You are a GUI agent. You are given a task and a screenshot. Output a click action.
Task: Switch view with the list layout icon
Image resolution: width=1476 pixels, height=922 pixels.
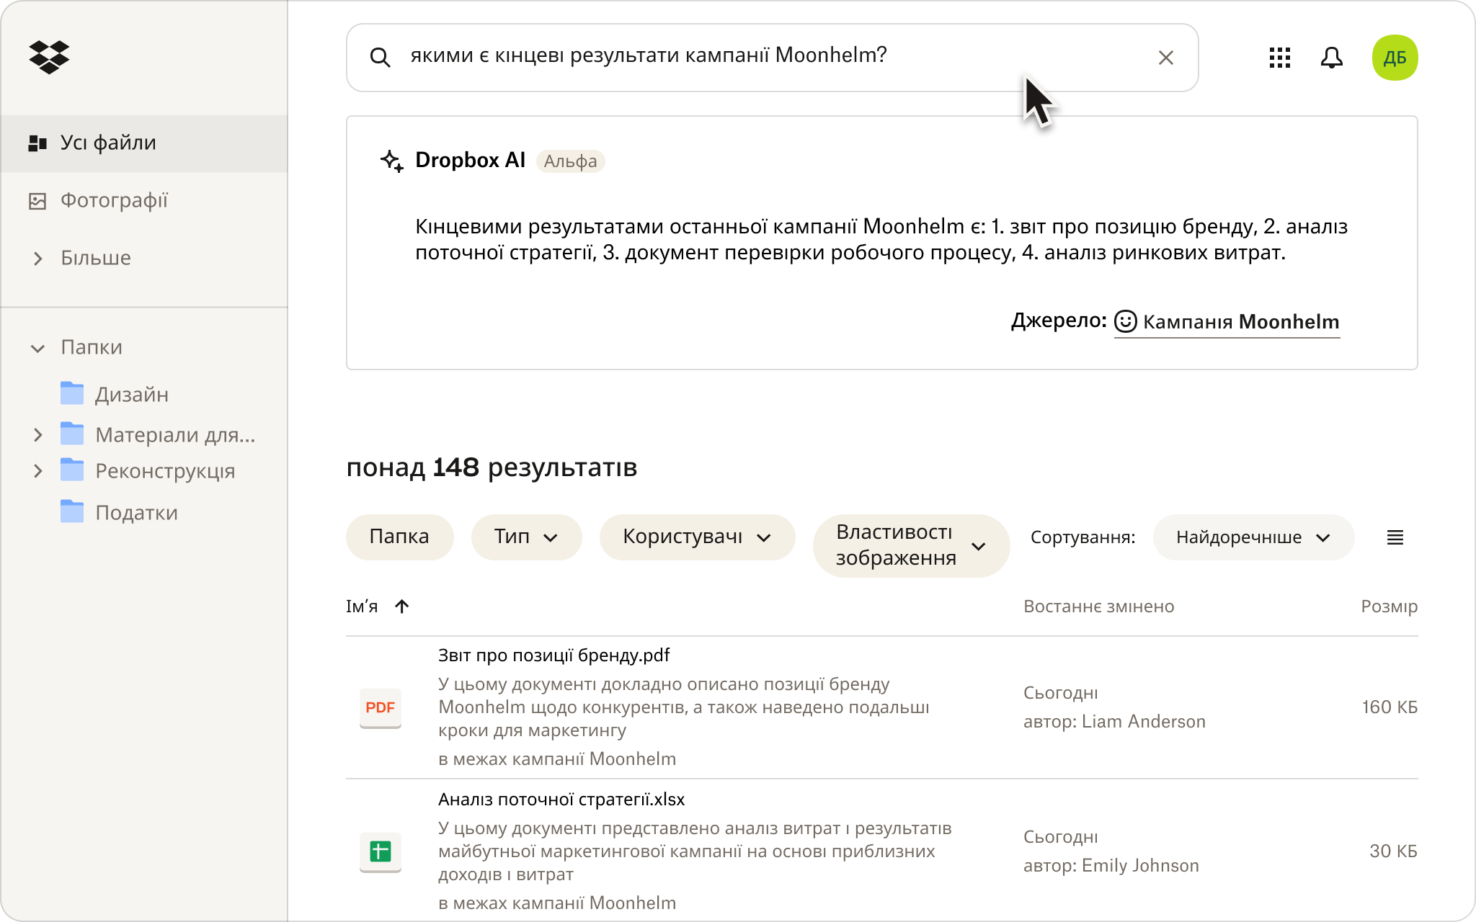click(1395, 537)
